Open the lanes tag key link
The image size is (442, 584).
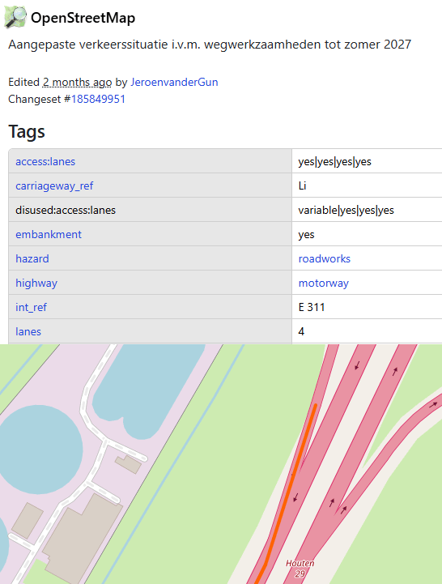tap(28, 331)
